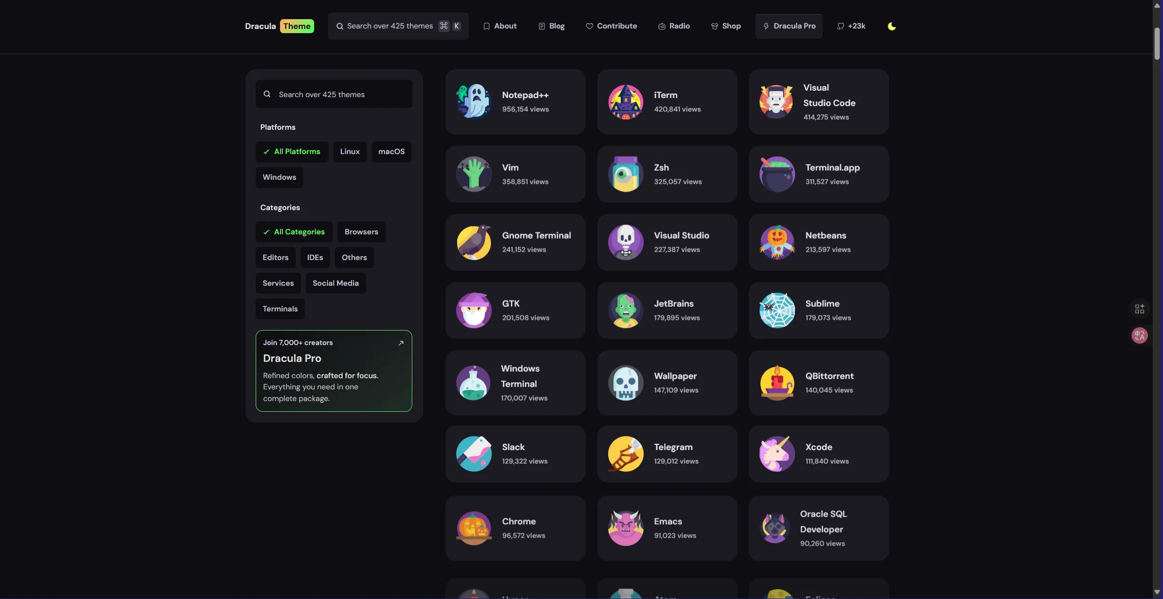Select the Terminals category filter
This screenshot has width=1163, height=599.
point(280,309)
